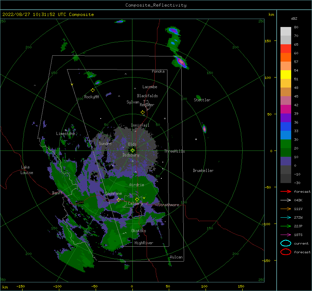Click the Drumheller city label
The image size is (312, 291).
click(x=203, y=171)
